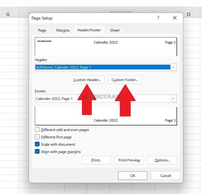This screenshot has height=194, width=202.
Task: Open the Page Setup help question mark
Action: [x=158, y=18]
